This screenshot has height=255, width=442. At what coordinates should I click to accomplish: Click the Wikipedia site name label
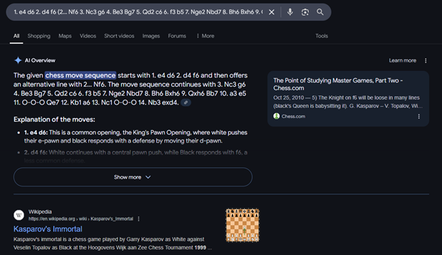40,212
